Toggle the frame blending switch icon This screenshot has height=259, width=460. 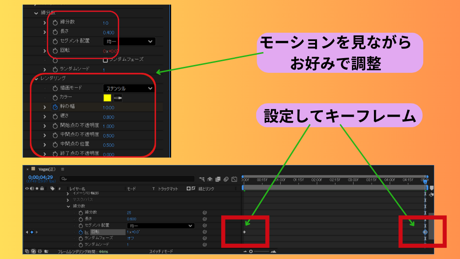tap(218, 179)
